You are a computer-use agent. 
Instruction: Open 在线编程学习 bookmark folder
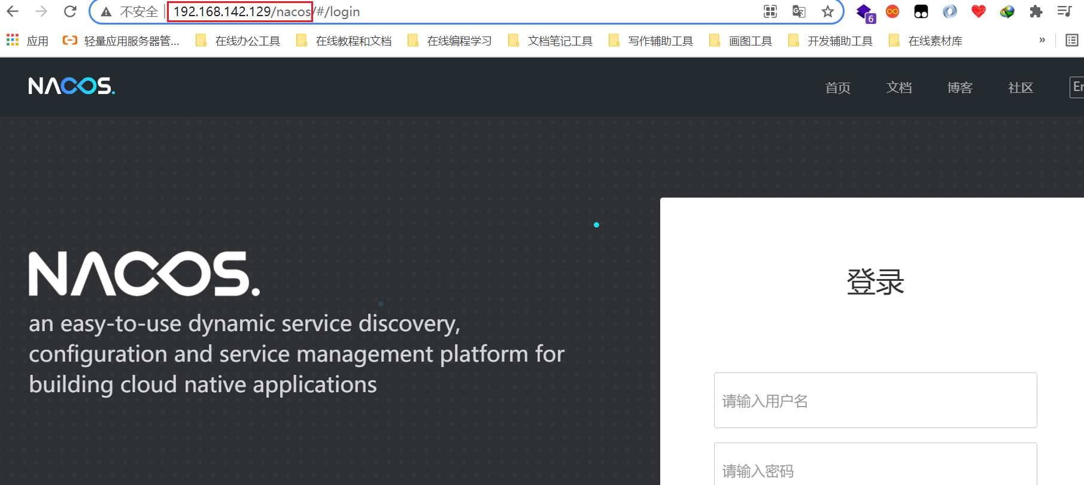450,40
